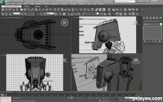Screen dimensions: 163x102
Task: Open the Create menu
Action: point(32,4)
